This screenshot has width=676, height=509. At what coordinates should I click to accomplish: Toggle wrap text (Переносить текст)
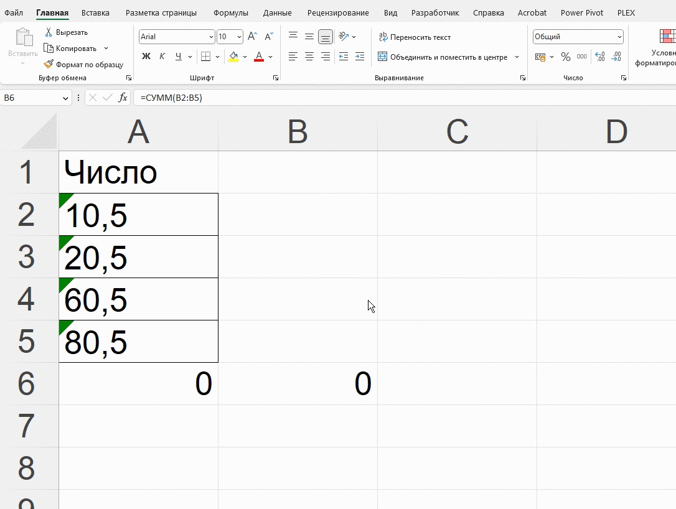(x=415, y=37)
